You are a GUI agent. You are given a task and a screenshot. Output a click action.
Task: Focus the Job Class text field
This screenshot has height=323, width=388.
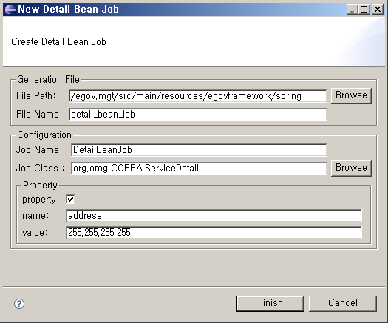click(199, 169)
